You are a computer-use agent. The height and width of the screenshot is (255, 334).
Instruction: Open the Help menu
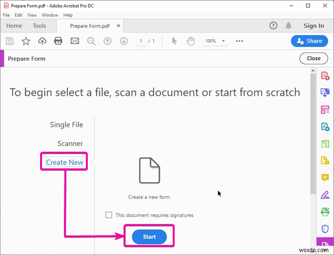(x=68, y=15)
